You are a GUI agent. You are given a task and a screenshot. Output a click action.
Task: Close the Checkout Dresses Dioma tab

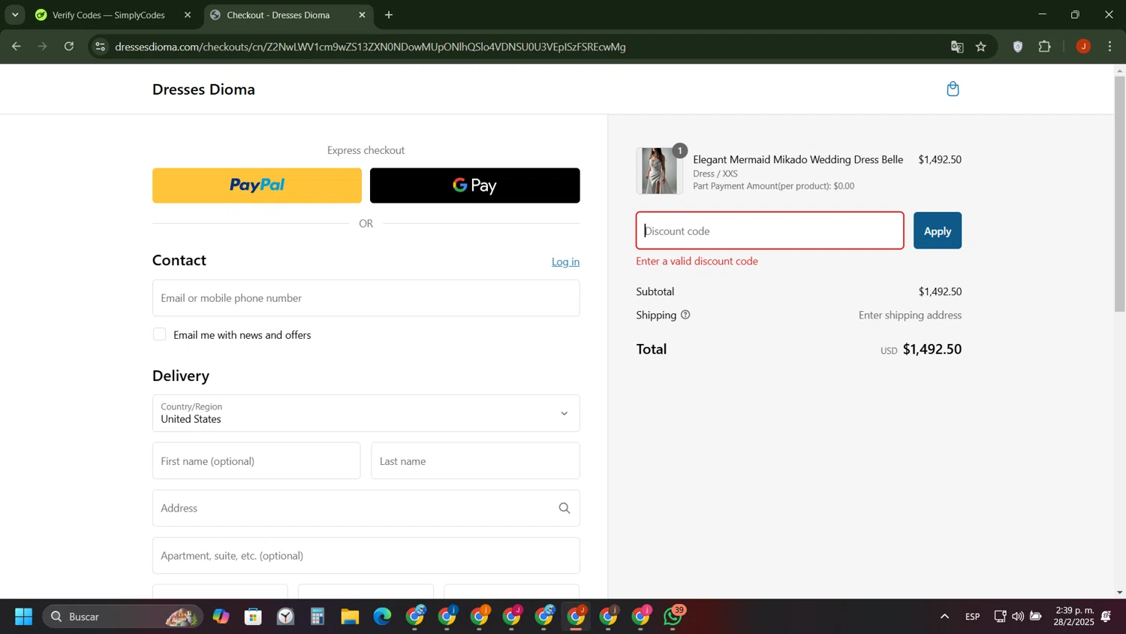point(362,15)
